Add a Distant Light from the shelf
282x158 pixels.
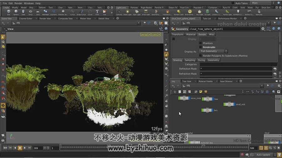pyautogui.click(x=178, y=12)
